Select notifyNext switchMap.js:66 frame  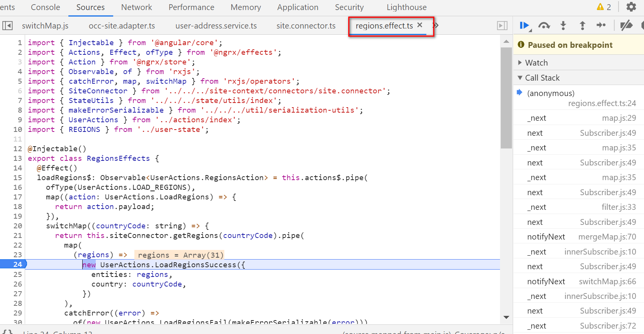click(x=578, y=282)
